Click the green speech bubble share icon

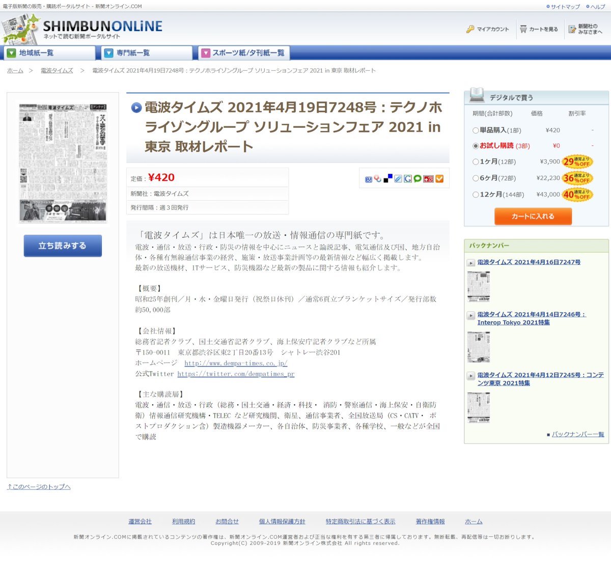click(x=418, y=179)
